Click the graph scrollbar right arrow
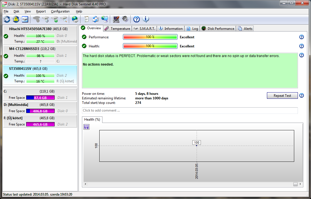This screenshot has width=311, height=199. pyautogui.click(x=300, y=184)
